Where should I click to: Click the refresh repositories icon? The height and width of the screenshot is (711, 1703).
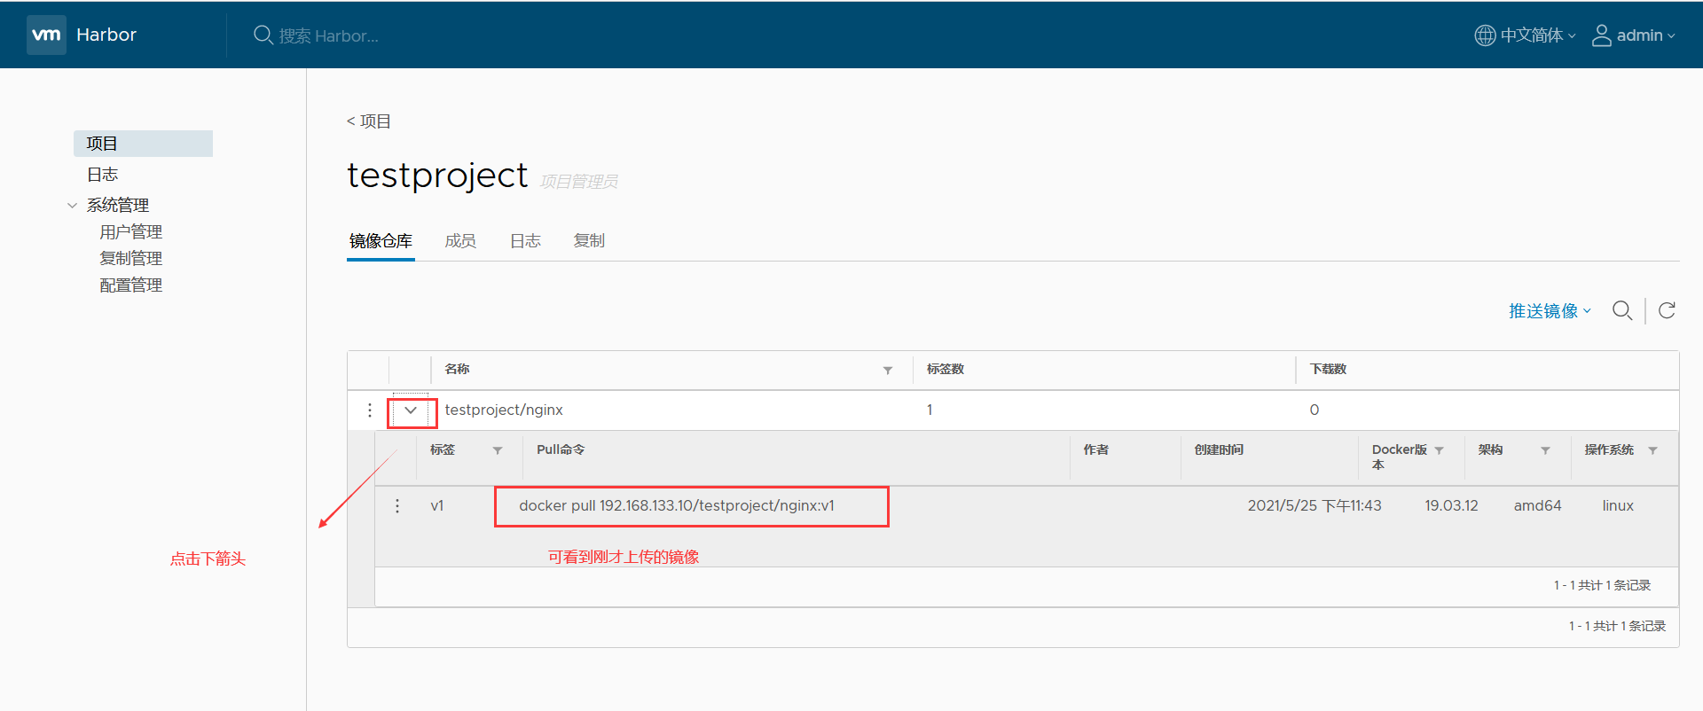[1667, 310]
